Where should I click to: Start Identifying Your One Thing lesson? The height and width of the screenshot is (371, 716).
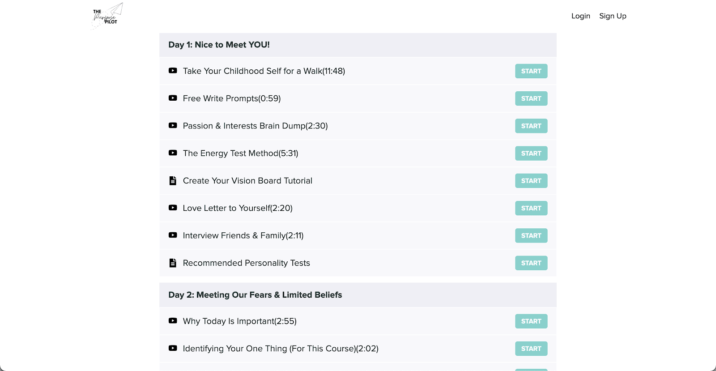pyautogui.click(x=531, y=349)
